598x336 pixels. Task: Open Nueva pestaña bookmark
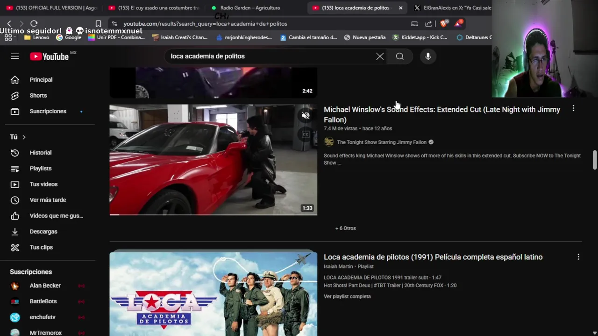(x=365, y=37)
